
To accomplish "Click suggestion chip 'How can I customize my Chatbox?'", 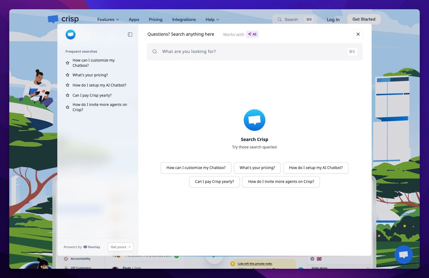I will click(x=196, y=168).
